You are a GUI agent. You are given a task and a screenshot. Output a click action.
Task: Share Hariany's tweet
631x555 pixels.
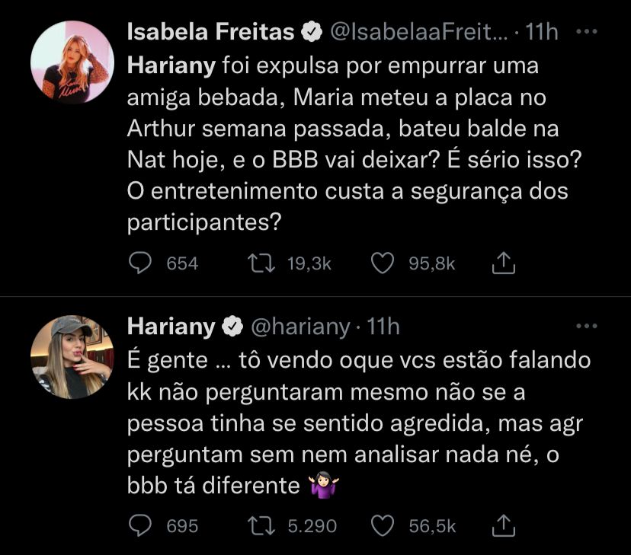tap(504, 526)
